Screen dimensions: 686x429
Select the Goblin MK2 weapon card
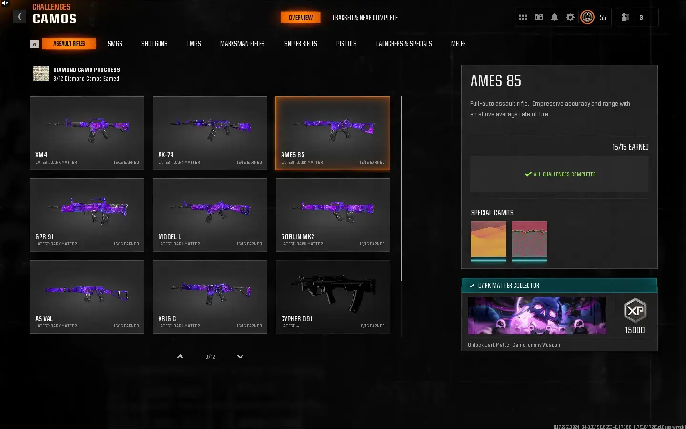(x=333, y=215)
